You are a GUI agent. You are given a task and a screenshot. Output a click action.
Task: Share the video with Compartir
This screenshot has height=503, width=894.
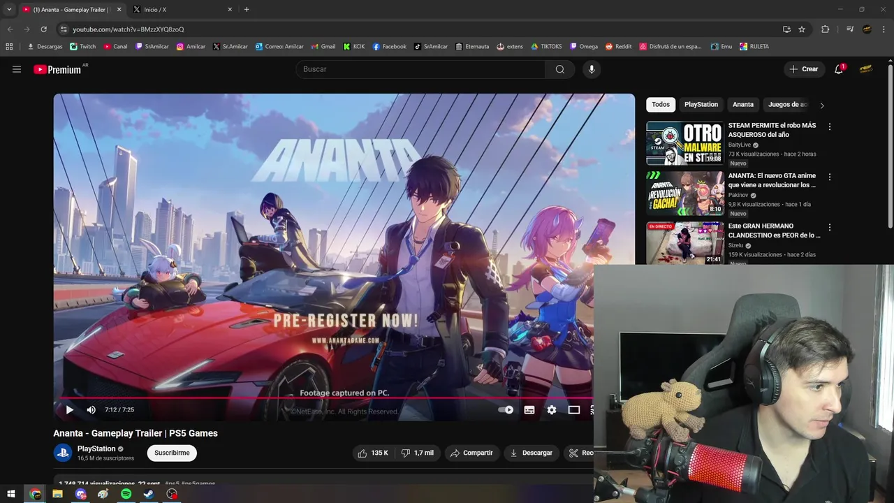(472, 453)
